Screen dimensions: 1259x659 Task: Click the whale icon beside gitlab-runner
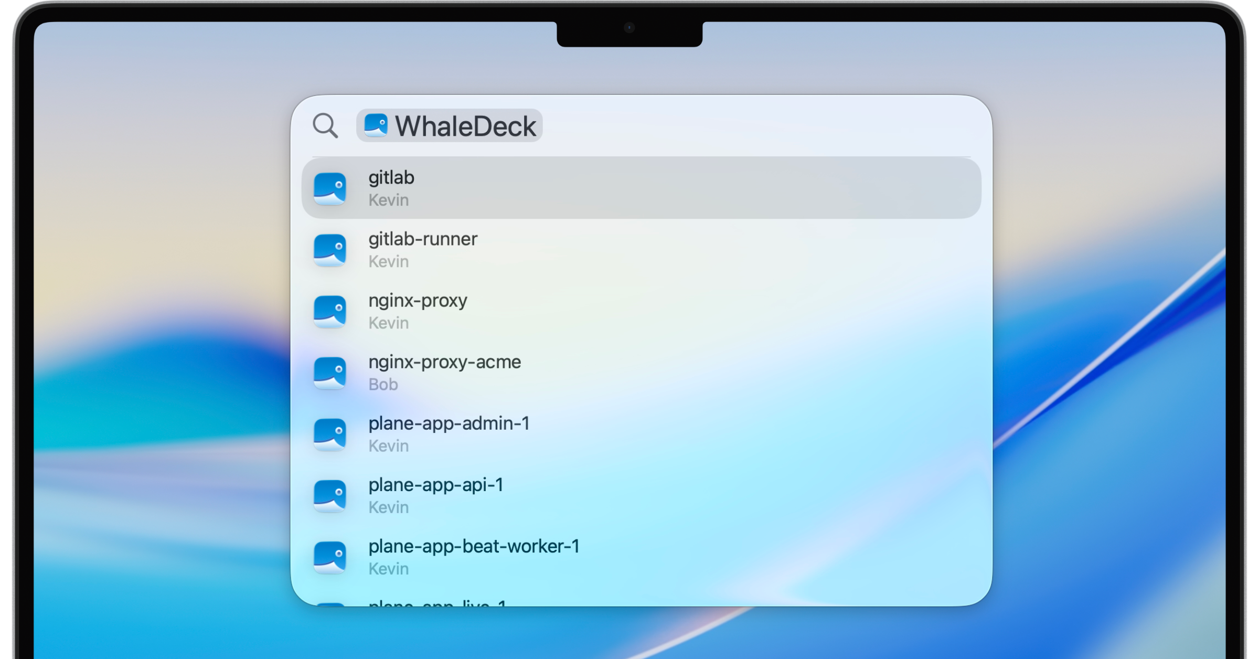330,250
